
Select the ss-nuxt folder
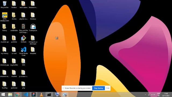14,51
